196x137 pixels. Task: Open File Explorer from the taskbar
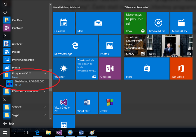coord(48,133)
